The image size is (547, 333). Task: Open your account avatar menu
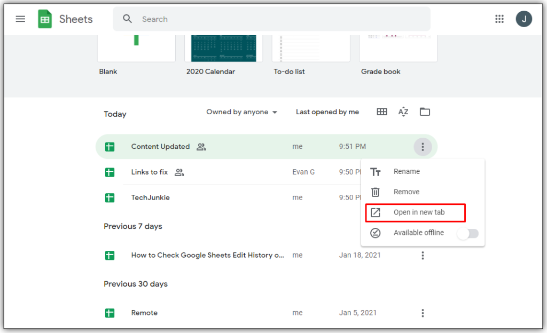coord(524,18)
